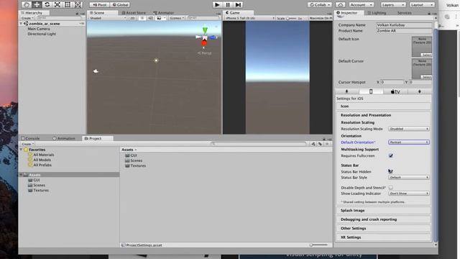Open the Shaded draw mode dropdown
The image size is (460, 259).
(108, 18)
